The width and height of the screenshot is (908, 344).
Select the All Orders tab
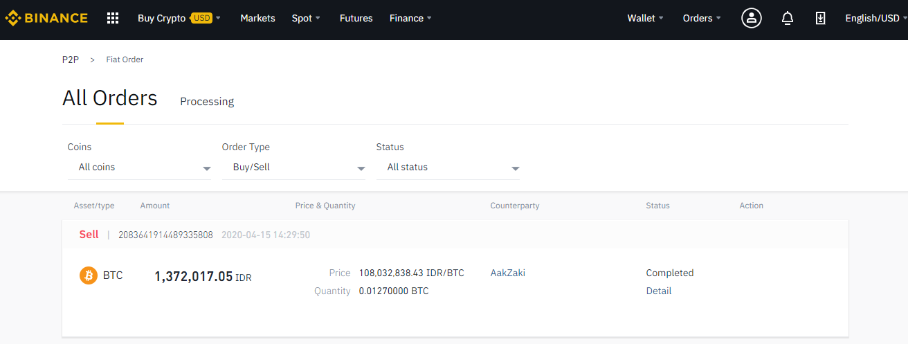(110, 98)
